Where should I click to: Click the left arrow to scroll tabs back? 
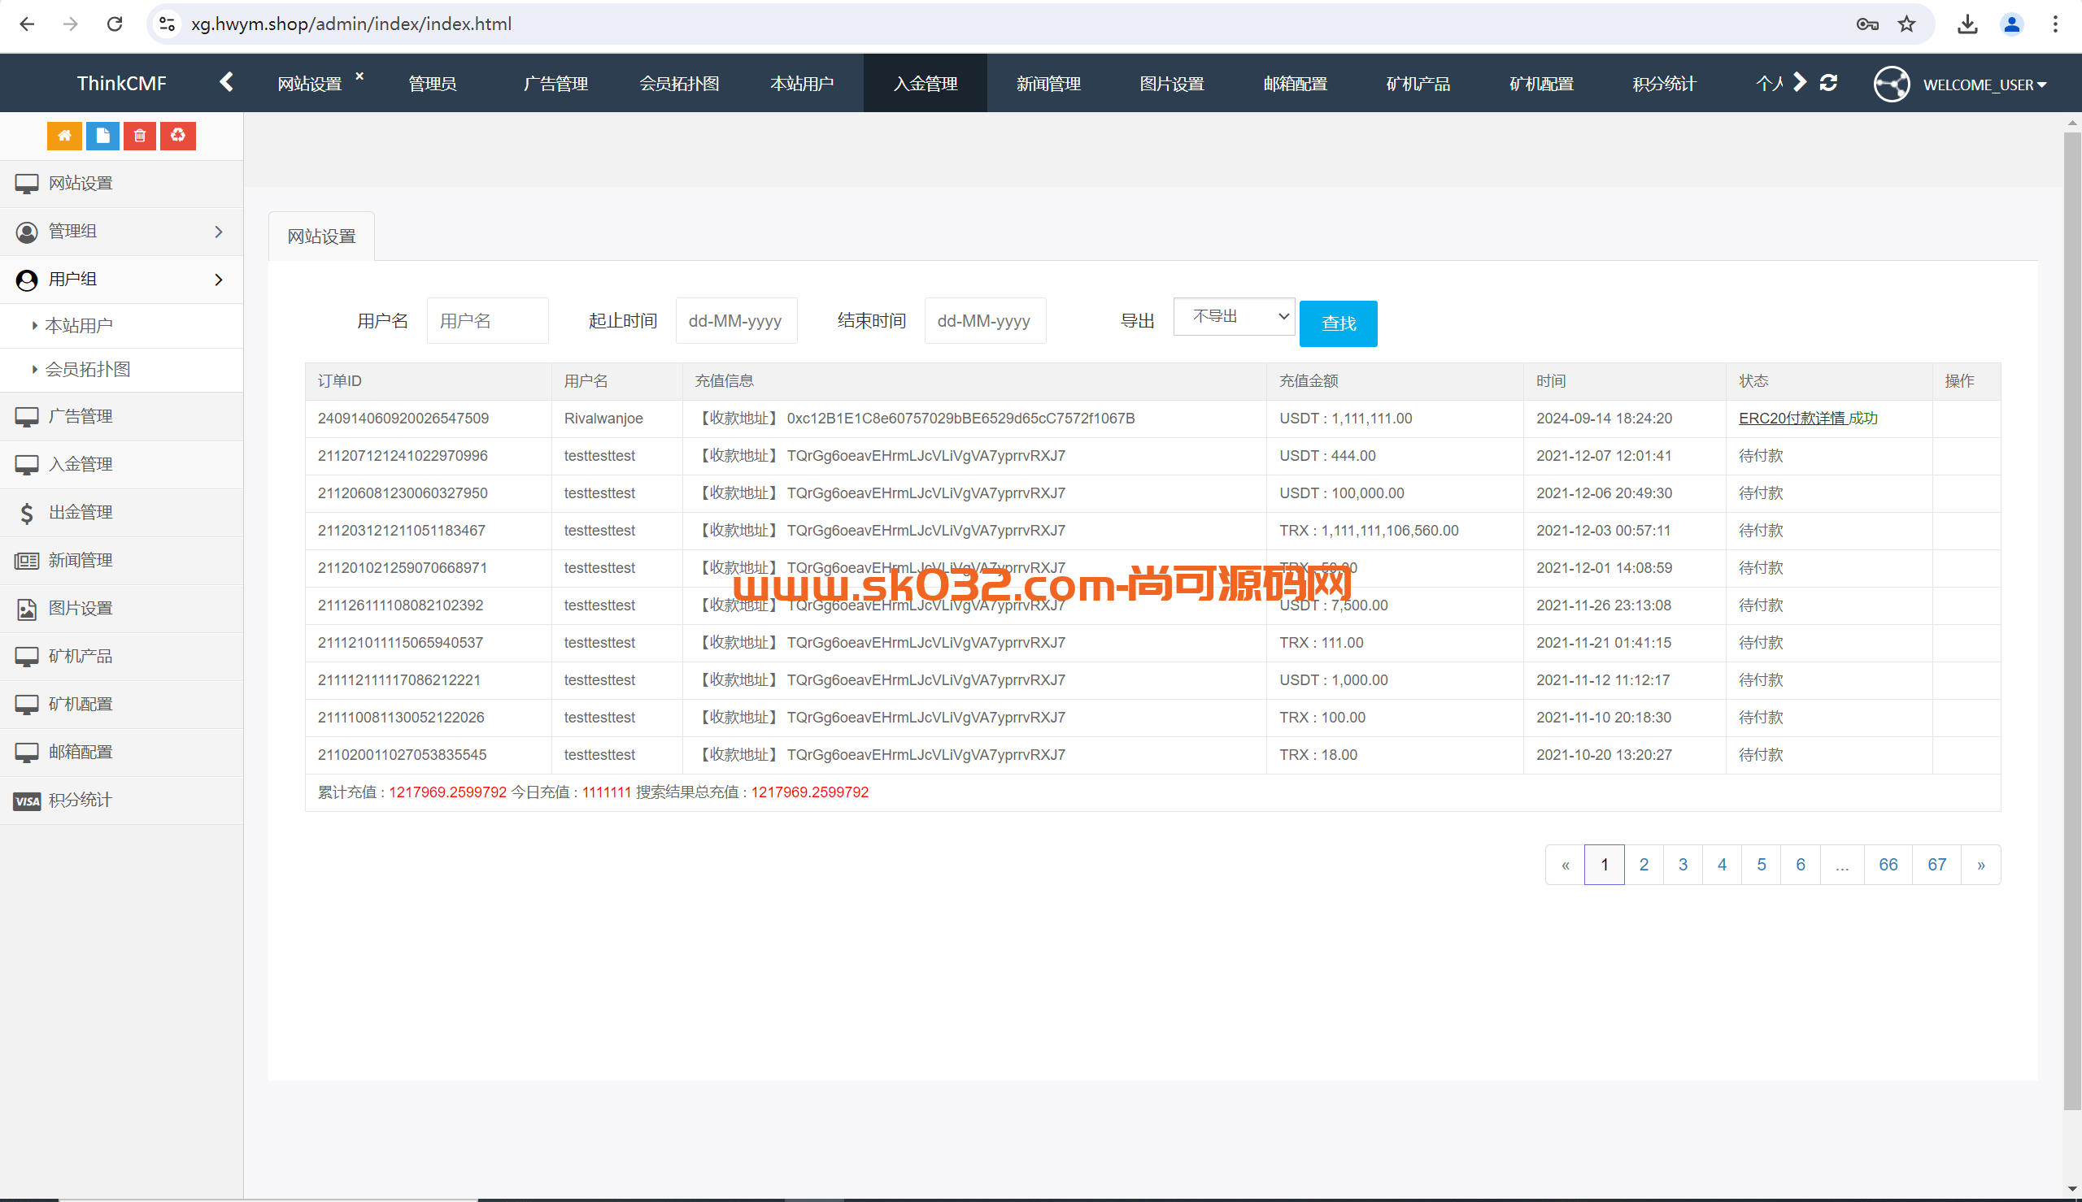(226, 82)
